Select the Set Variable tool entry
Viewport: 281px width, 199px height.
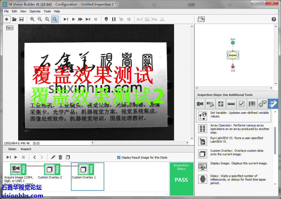pyautogui.click(x=234, y=115)
